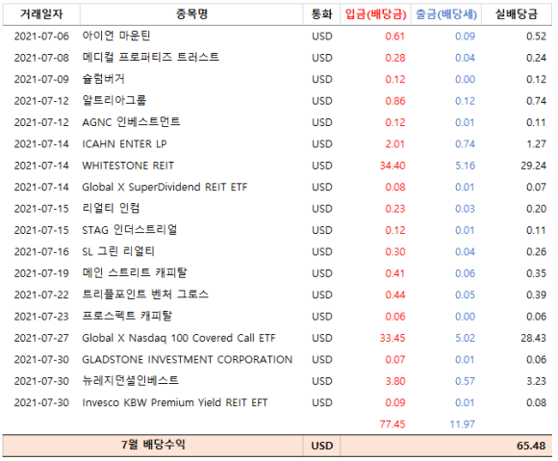Screen dimensions: 558x461
Task: Click WHITESTONE REIT tax amount 5.16
Action: [465, 166]
